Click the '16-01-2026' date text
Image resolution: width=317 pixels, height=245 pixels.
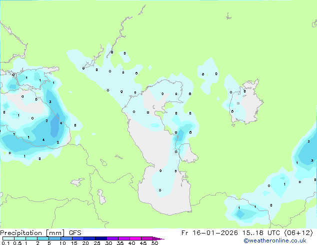(x=215, y=233)
